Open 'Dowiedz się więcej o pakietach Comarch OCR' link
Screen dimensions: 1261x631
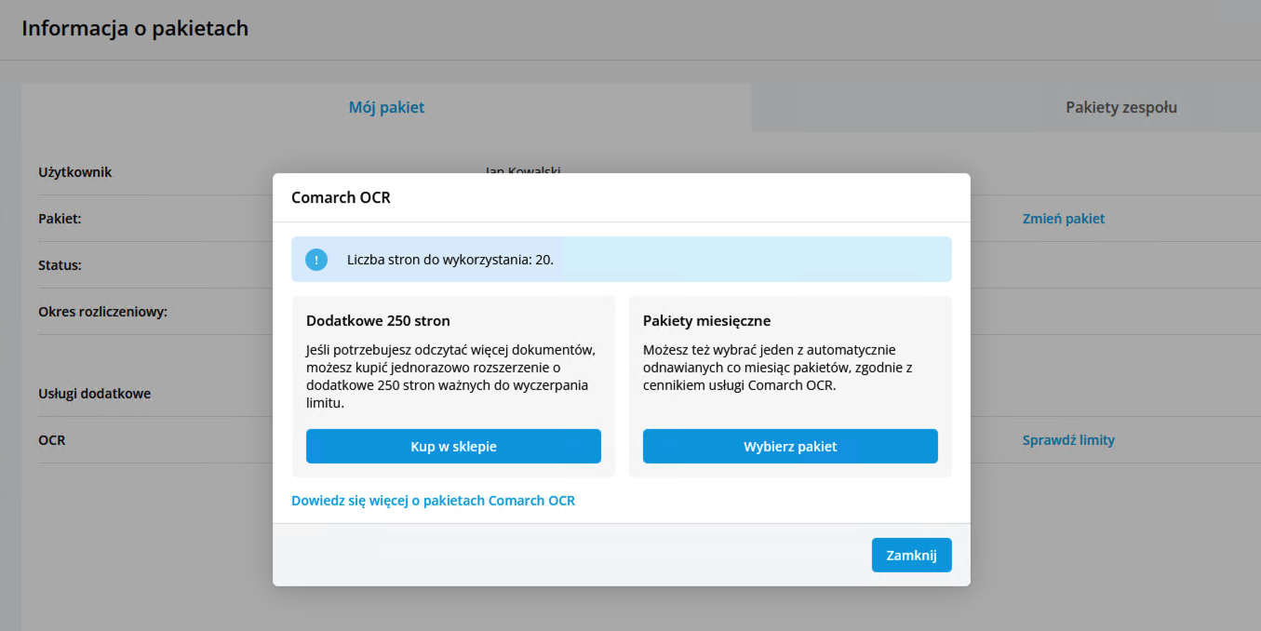[433, 501]
